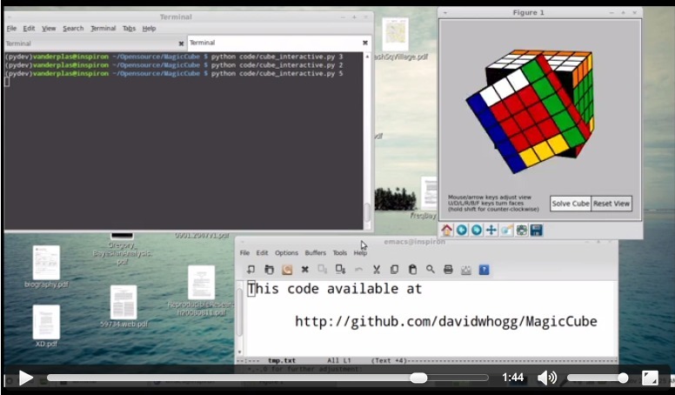Screen dimensions: 675x395
Task: Select the active white Terminal tab
Action: (279, 43)
